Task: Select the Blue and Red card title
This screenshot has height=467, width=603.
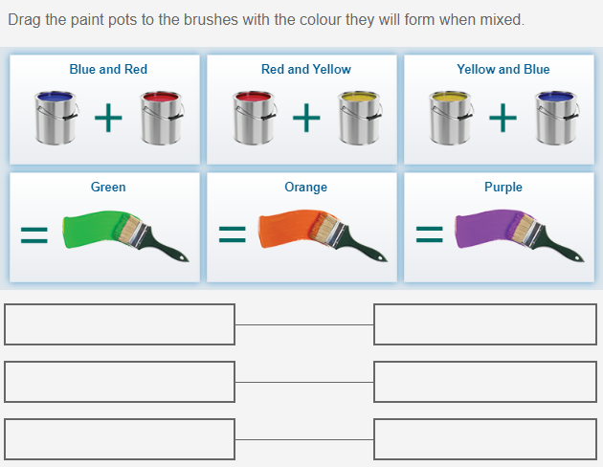Action: tap(108, 69)
